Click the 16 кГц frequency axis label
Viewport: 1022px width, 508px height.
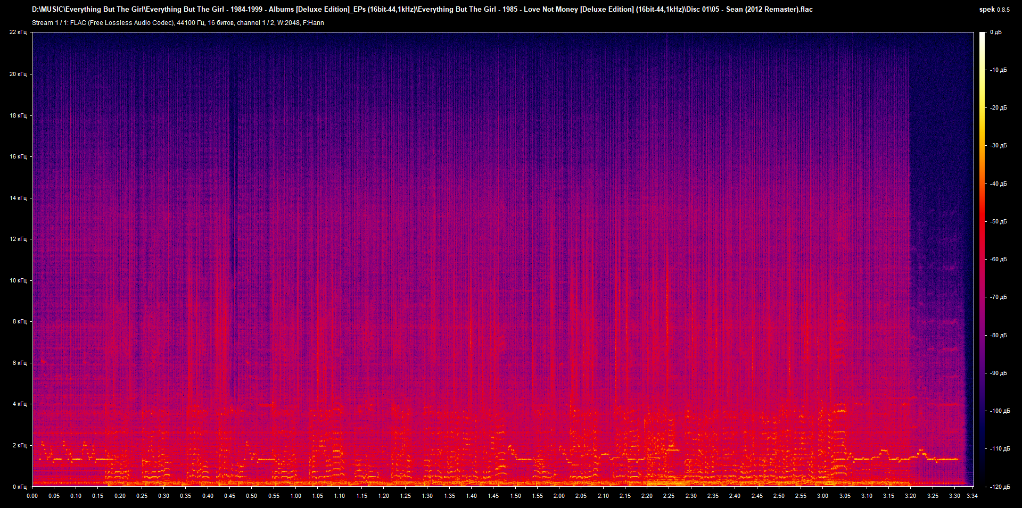point(18,156)
